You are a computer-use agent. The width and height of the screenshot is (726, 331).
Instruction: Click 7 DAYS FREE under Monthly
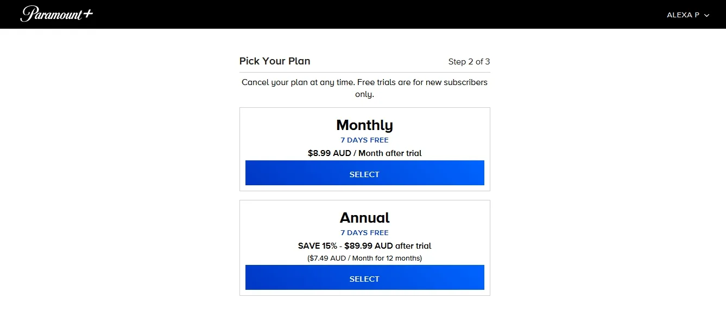tap(364, 140)
